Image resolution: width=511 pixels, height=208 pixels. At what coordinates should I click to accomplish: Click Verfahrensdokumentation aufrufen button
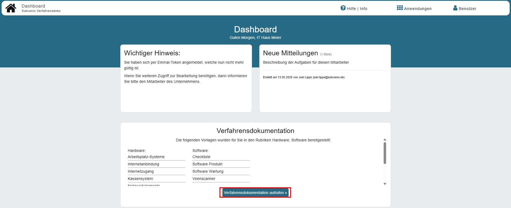click(255, 193)
